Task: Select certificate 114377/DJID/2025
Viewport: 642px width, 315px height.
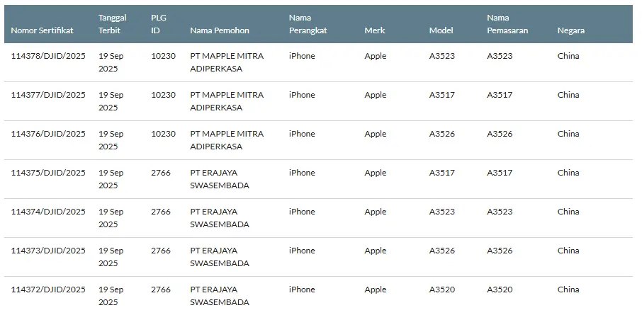Action: point(48,95)
